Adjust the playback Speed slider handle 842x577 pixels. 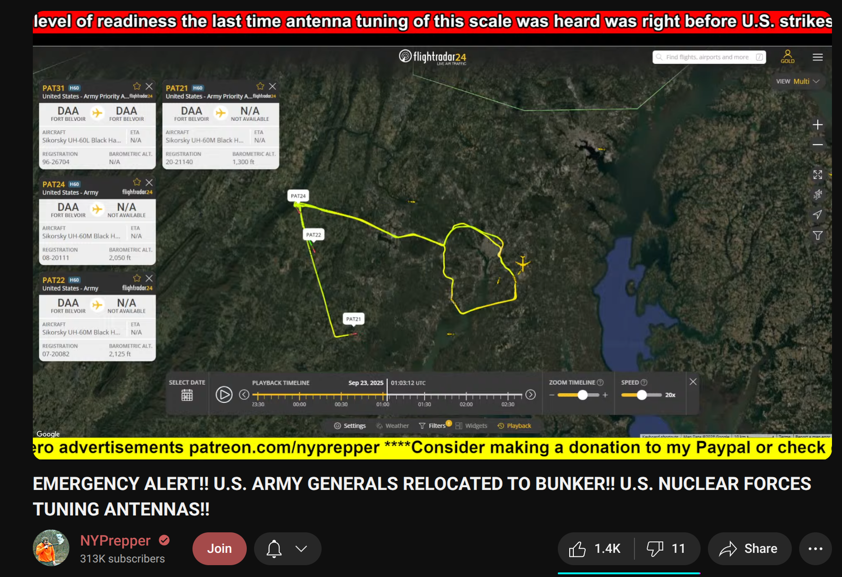[642, 395]
